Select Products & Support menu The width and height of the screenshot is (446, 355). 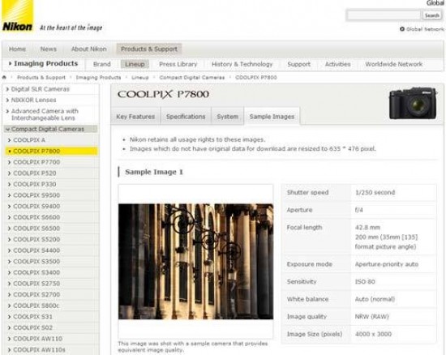[x=149, y=49]
